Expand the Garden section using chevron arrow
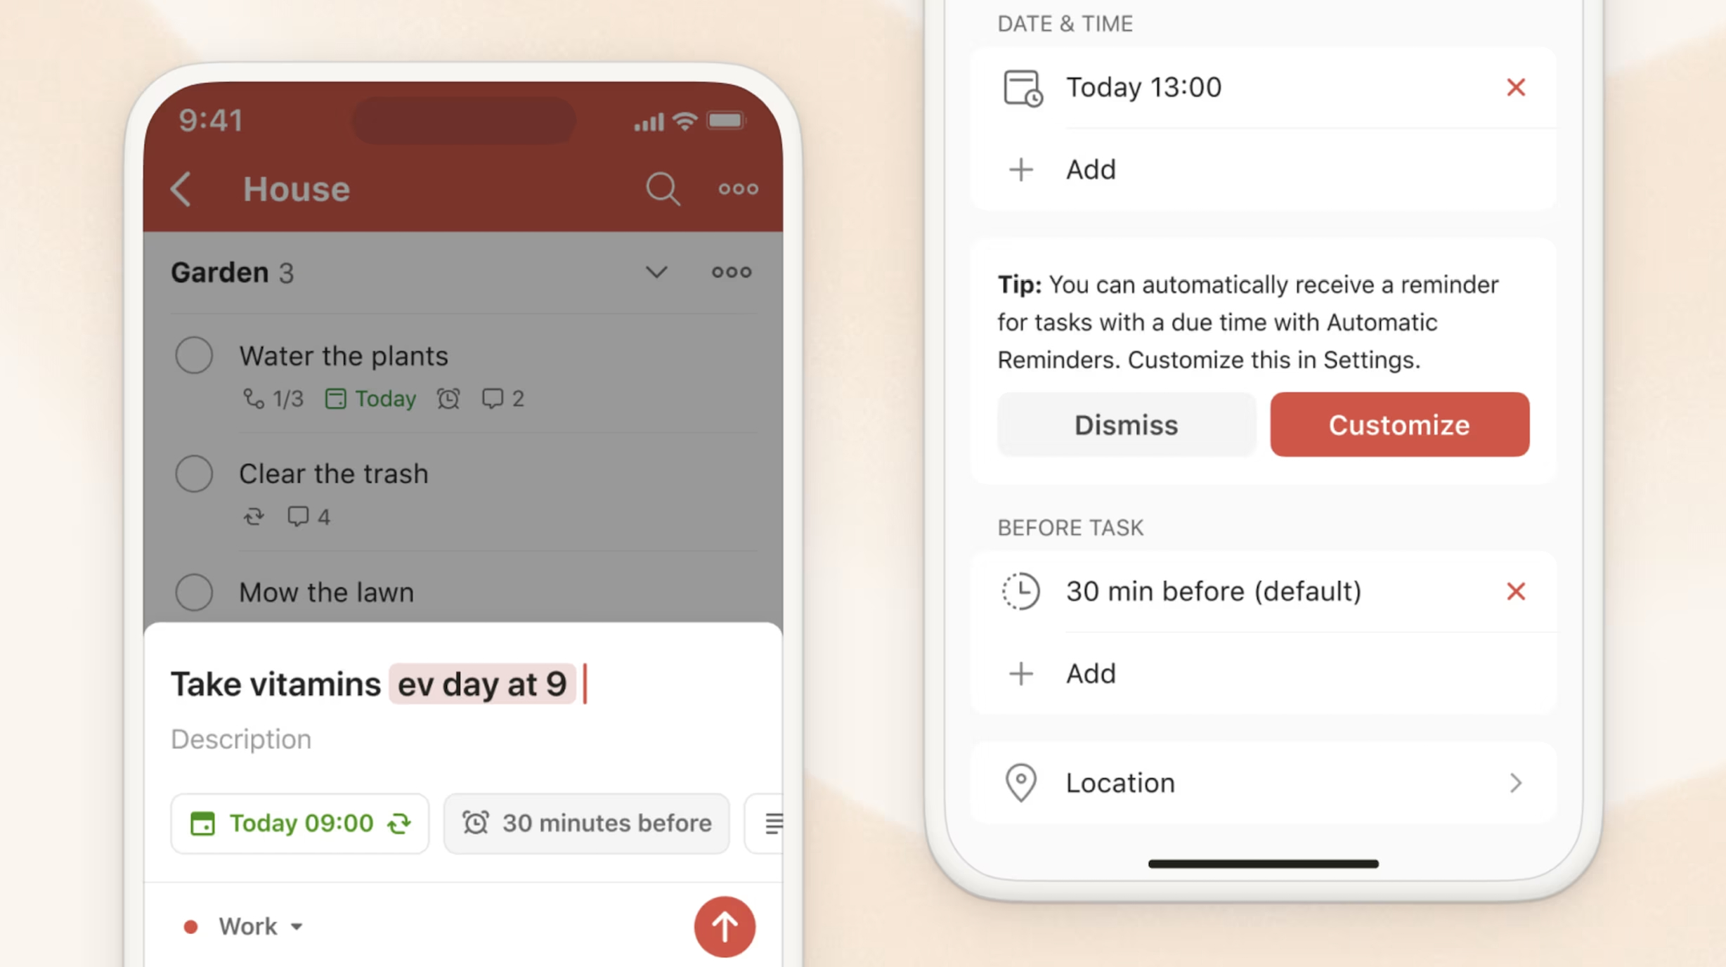1726x967 pixels. click(x=656, y=271)
